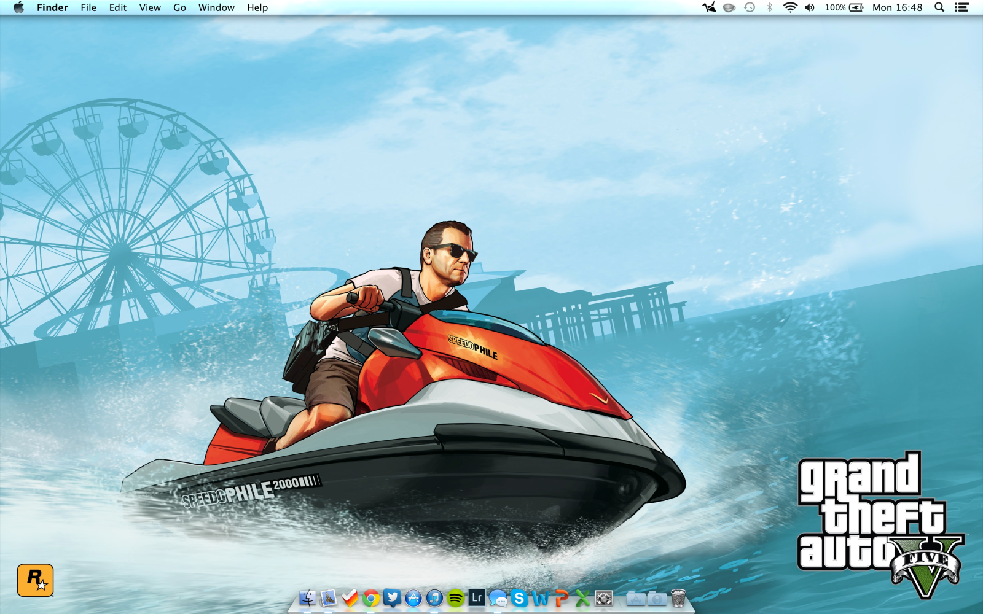Screen dimensions: 983x614
Task: Open the Messages app in the dock
Action: point(498,597)
